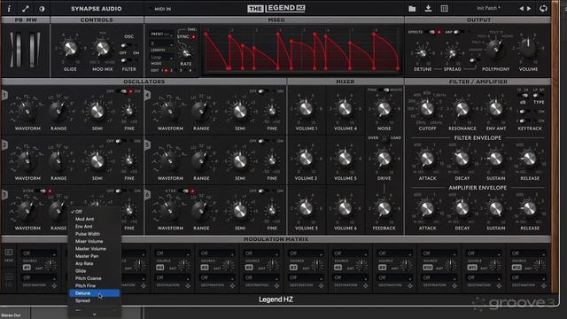Click the half-circle contrast theme icon

coord(42,8)
